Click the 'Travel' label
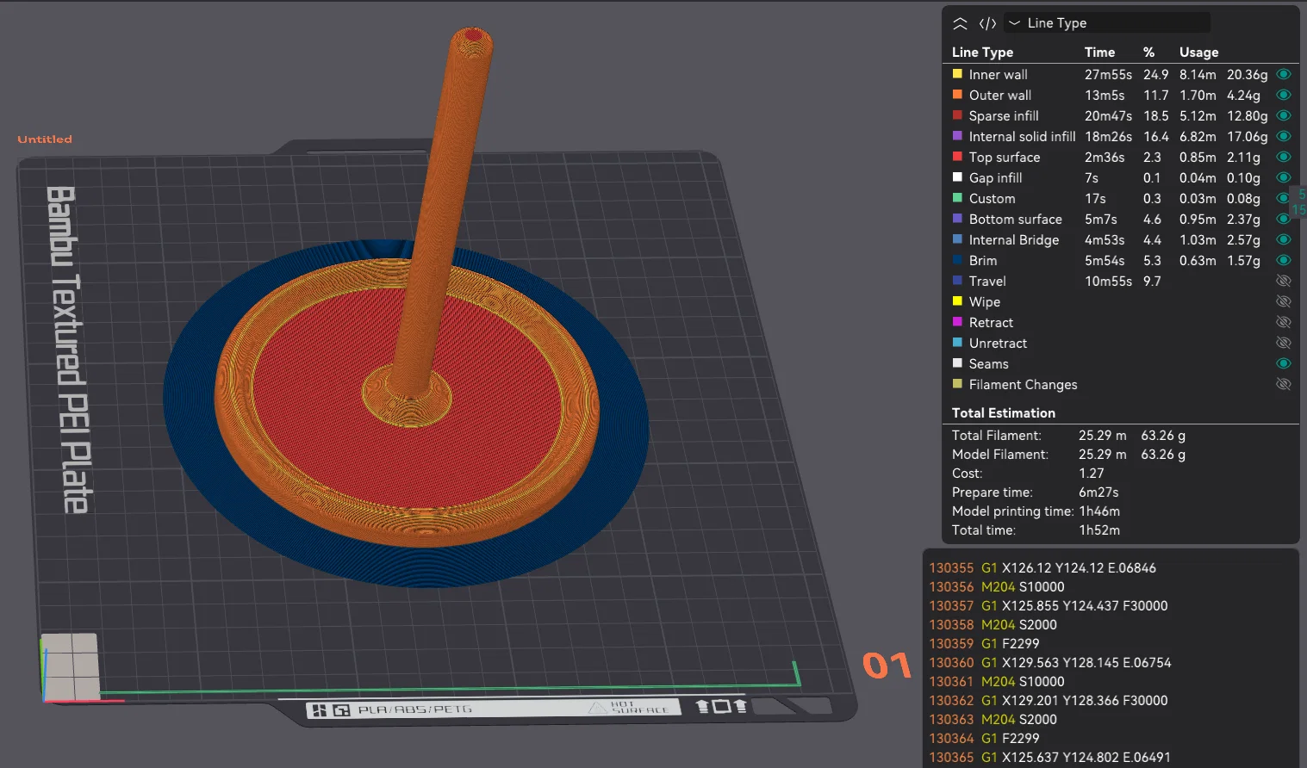Viewport: 1307px width, 768px height. tap(987, 282)
